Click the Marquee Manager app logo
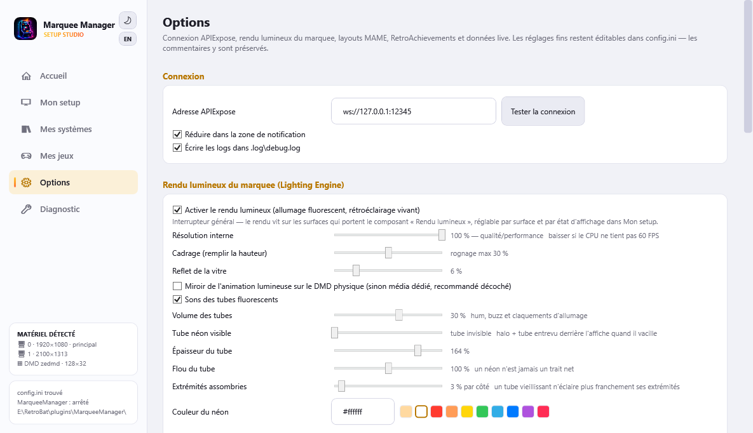 click(x=25, y=29)
